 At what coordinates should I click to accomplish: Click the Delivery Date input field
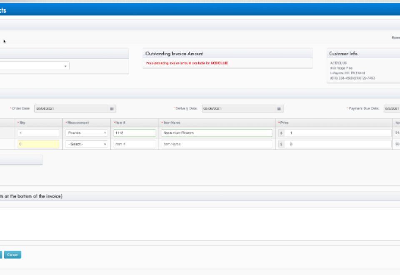click(x=239, y=109)
